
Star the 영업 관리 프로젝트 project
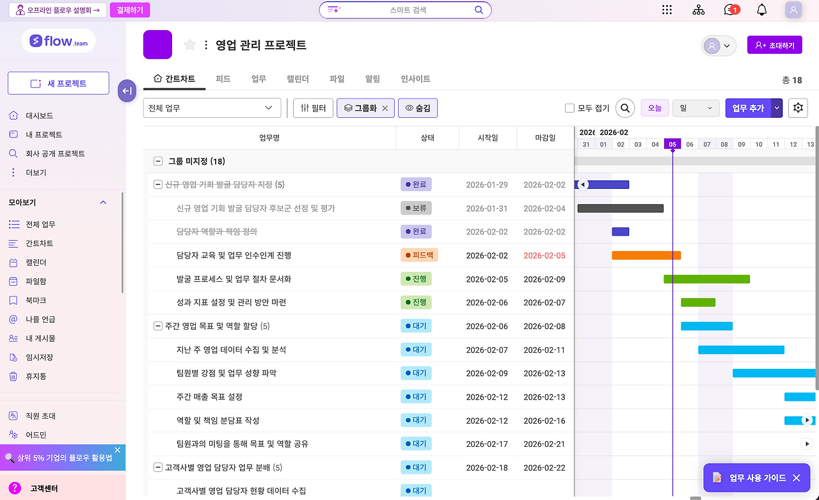189,44
